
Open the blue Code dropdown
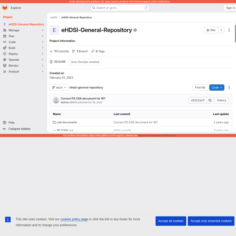(x=217, y=87)
